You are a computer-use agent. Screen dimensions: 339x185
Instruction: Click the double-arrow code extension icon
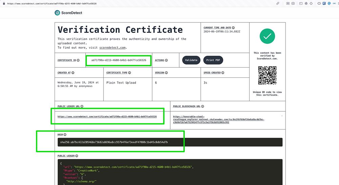(319, 3)
